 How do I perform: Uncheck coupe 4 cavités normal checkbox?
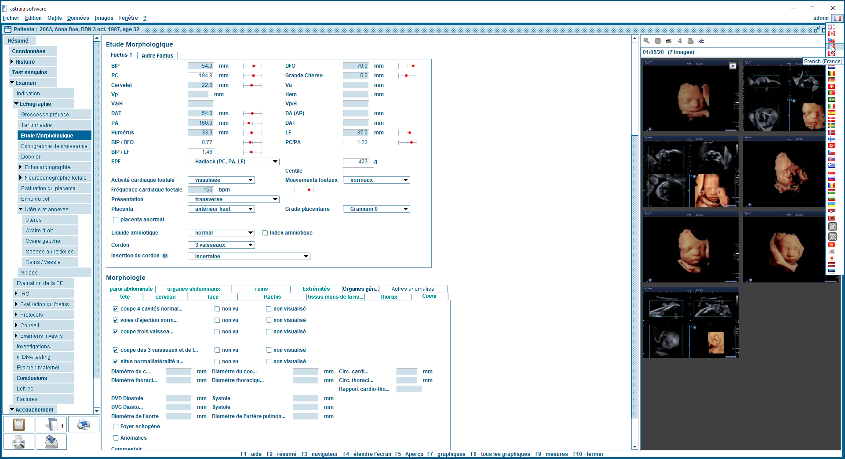pyautogui.click(x=116, y=309)
